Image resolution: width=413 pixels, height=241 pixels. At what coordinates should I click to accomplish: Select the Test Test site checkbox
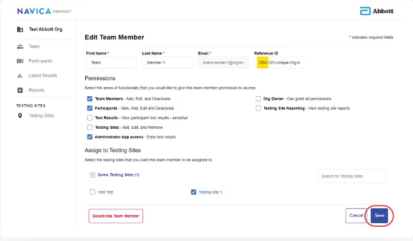[93, 192]
